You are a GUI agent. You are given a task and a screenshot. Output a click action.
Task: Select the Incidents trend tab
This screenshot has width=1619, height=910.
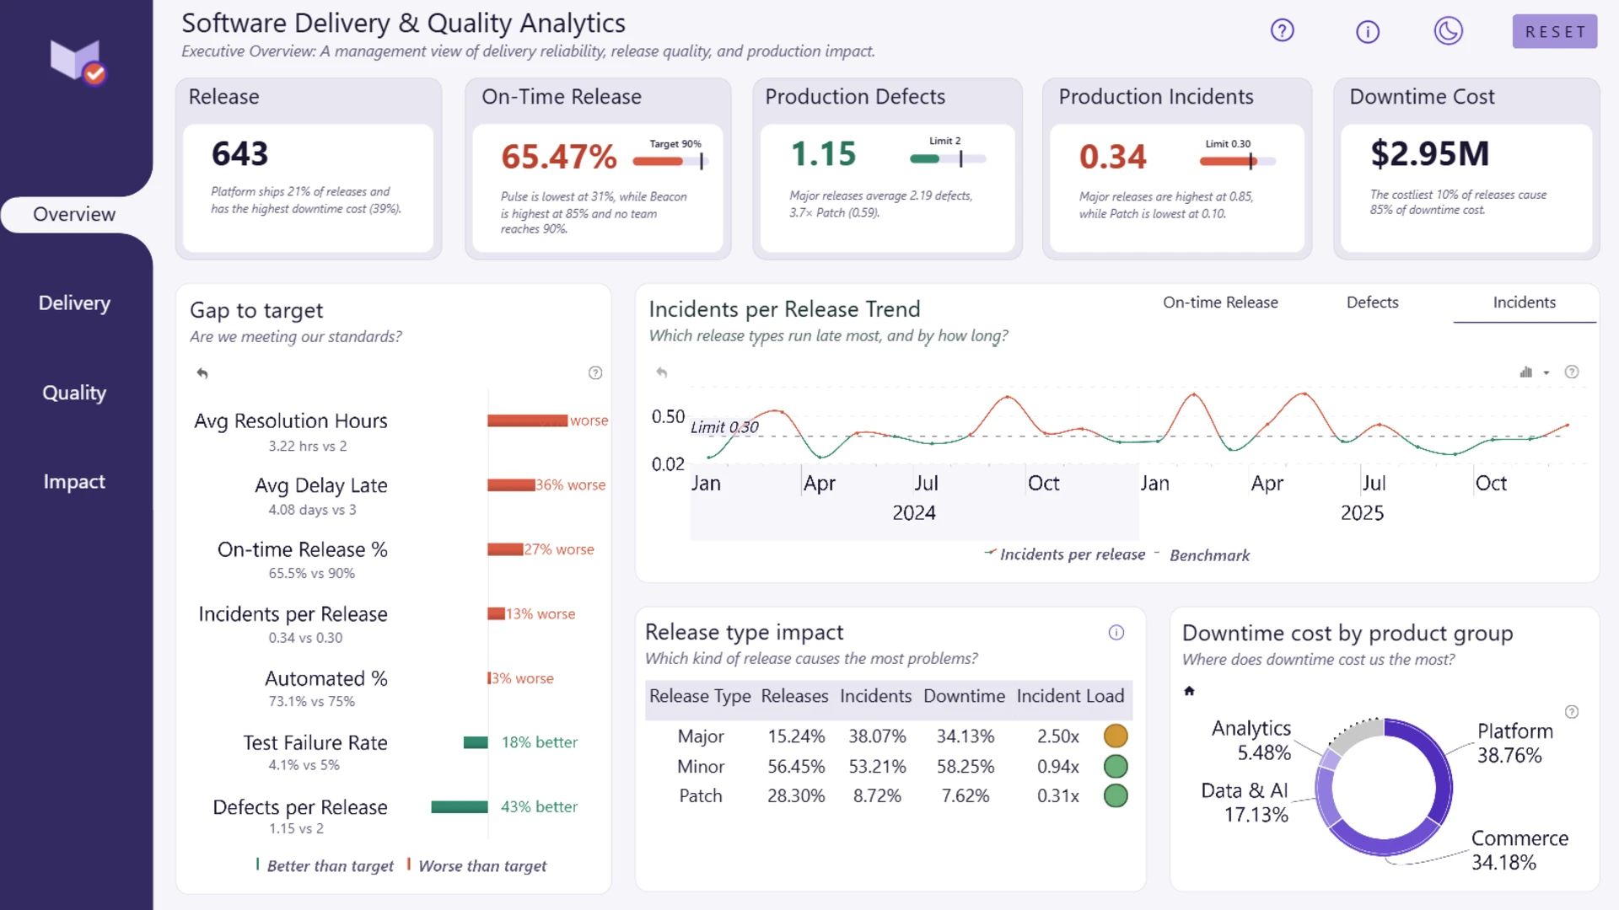point(1524,302)
